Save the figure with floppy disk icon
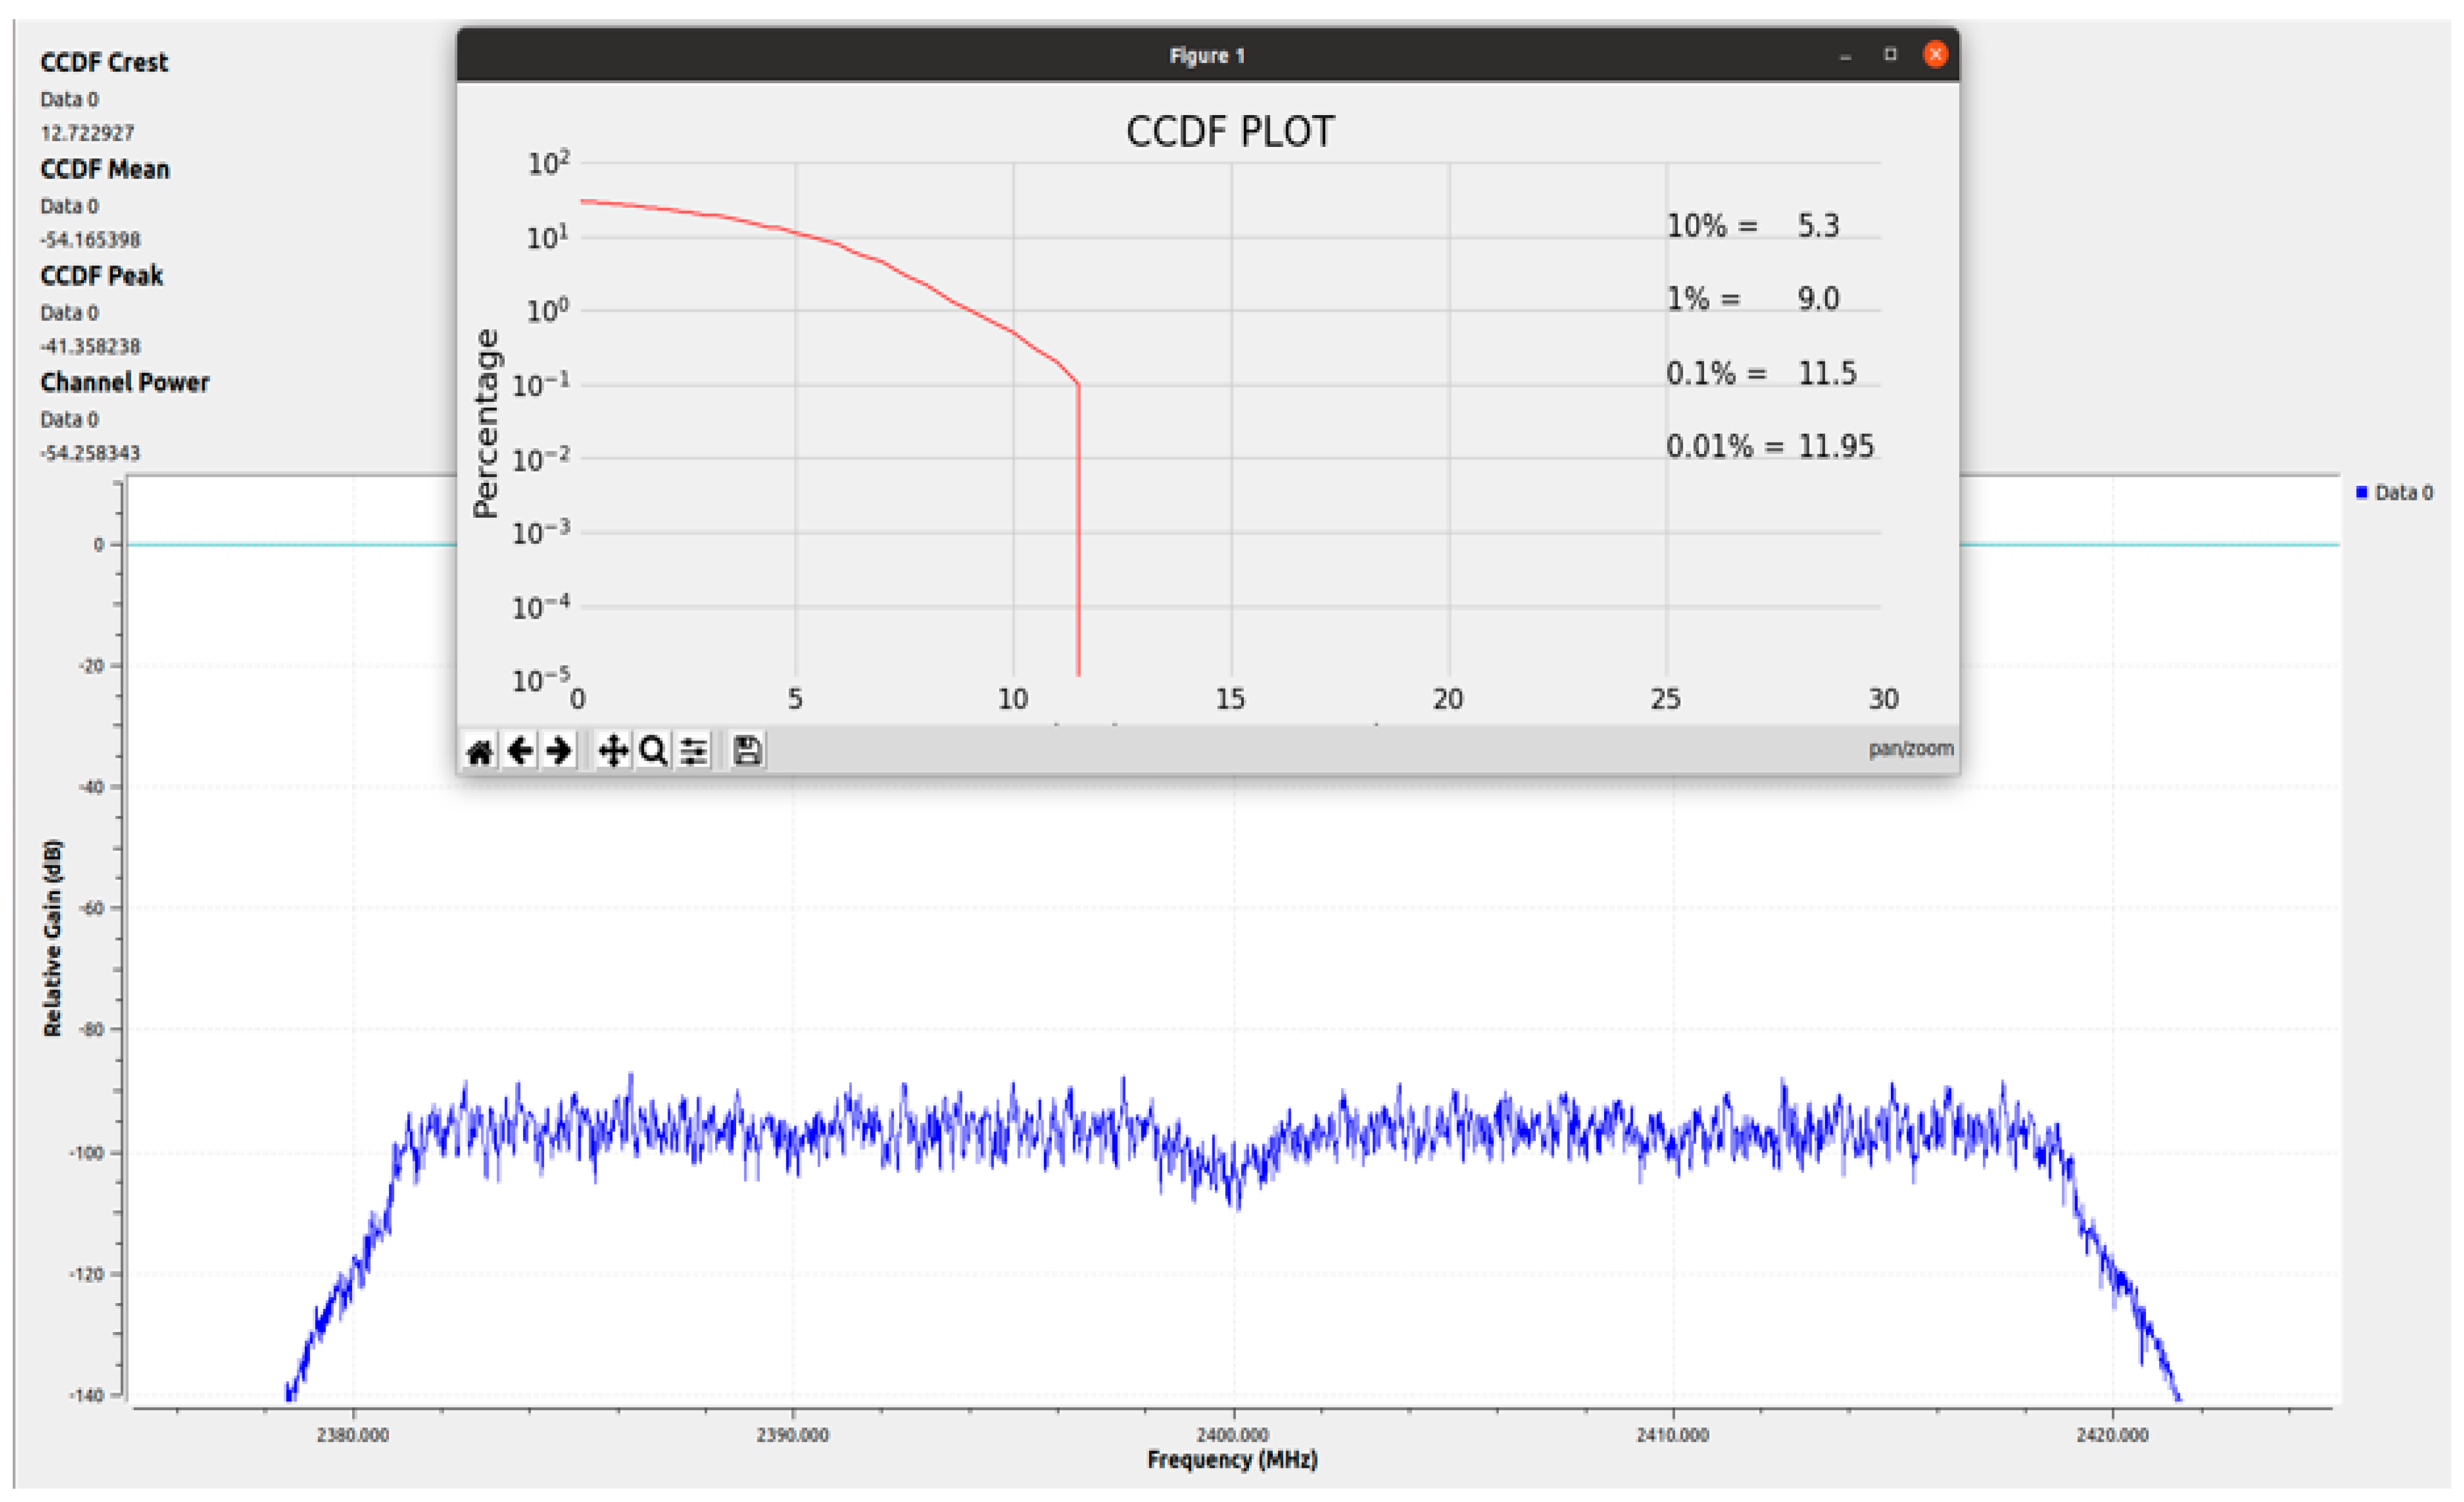The image size is (2464, 1502). tap(747, 751)
